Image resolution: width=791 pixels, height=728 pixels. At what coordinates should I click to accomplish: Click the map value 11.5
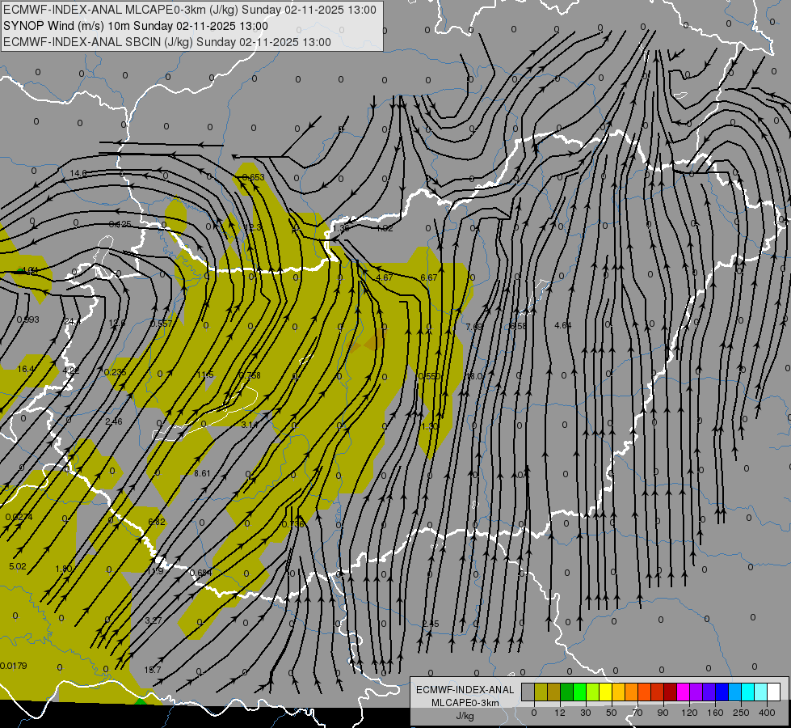(x=205, y=375)
